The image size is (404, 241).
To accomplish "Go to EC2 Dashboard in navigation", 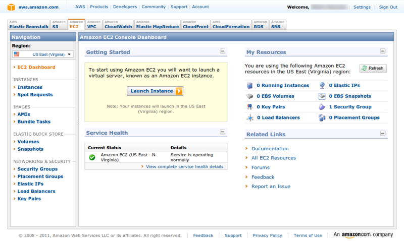I will tap(36, 67).
